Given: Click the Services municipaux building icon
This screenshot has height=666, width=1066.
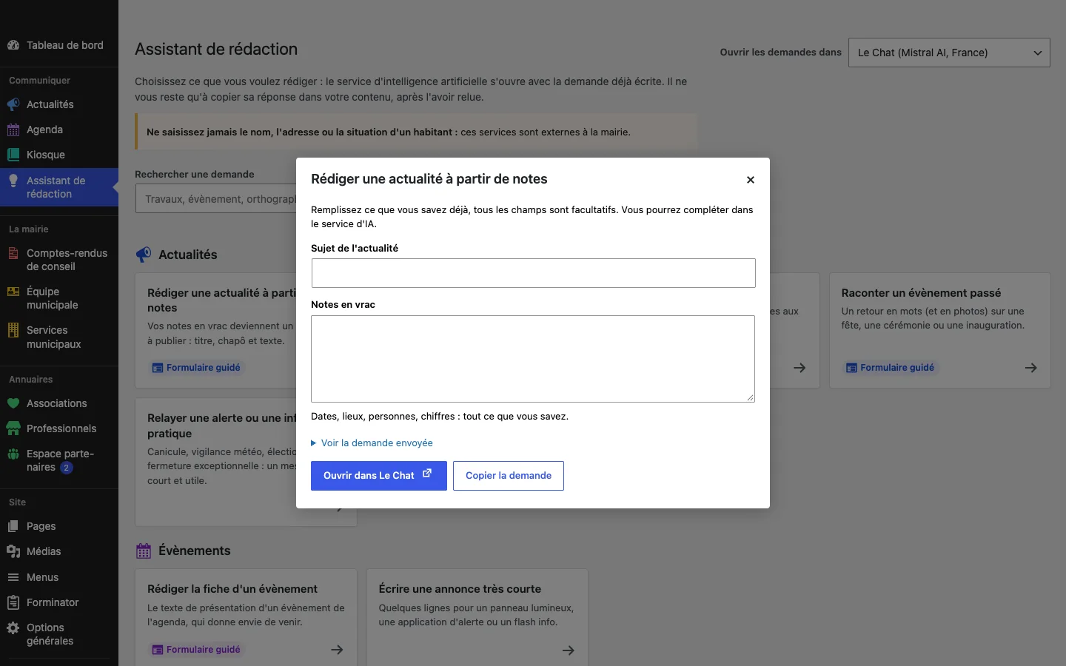Looking at the screenshot, I should click(13, 330).
